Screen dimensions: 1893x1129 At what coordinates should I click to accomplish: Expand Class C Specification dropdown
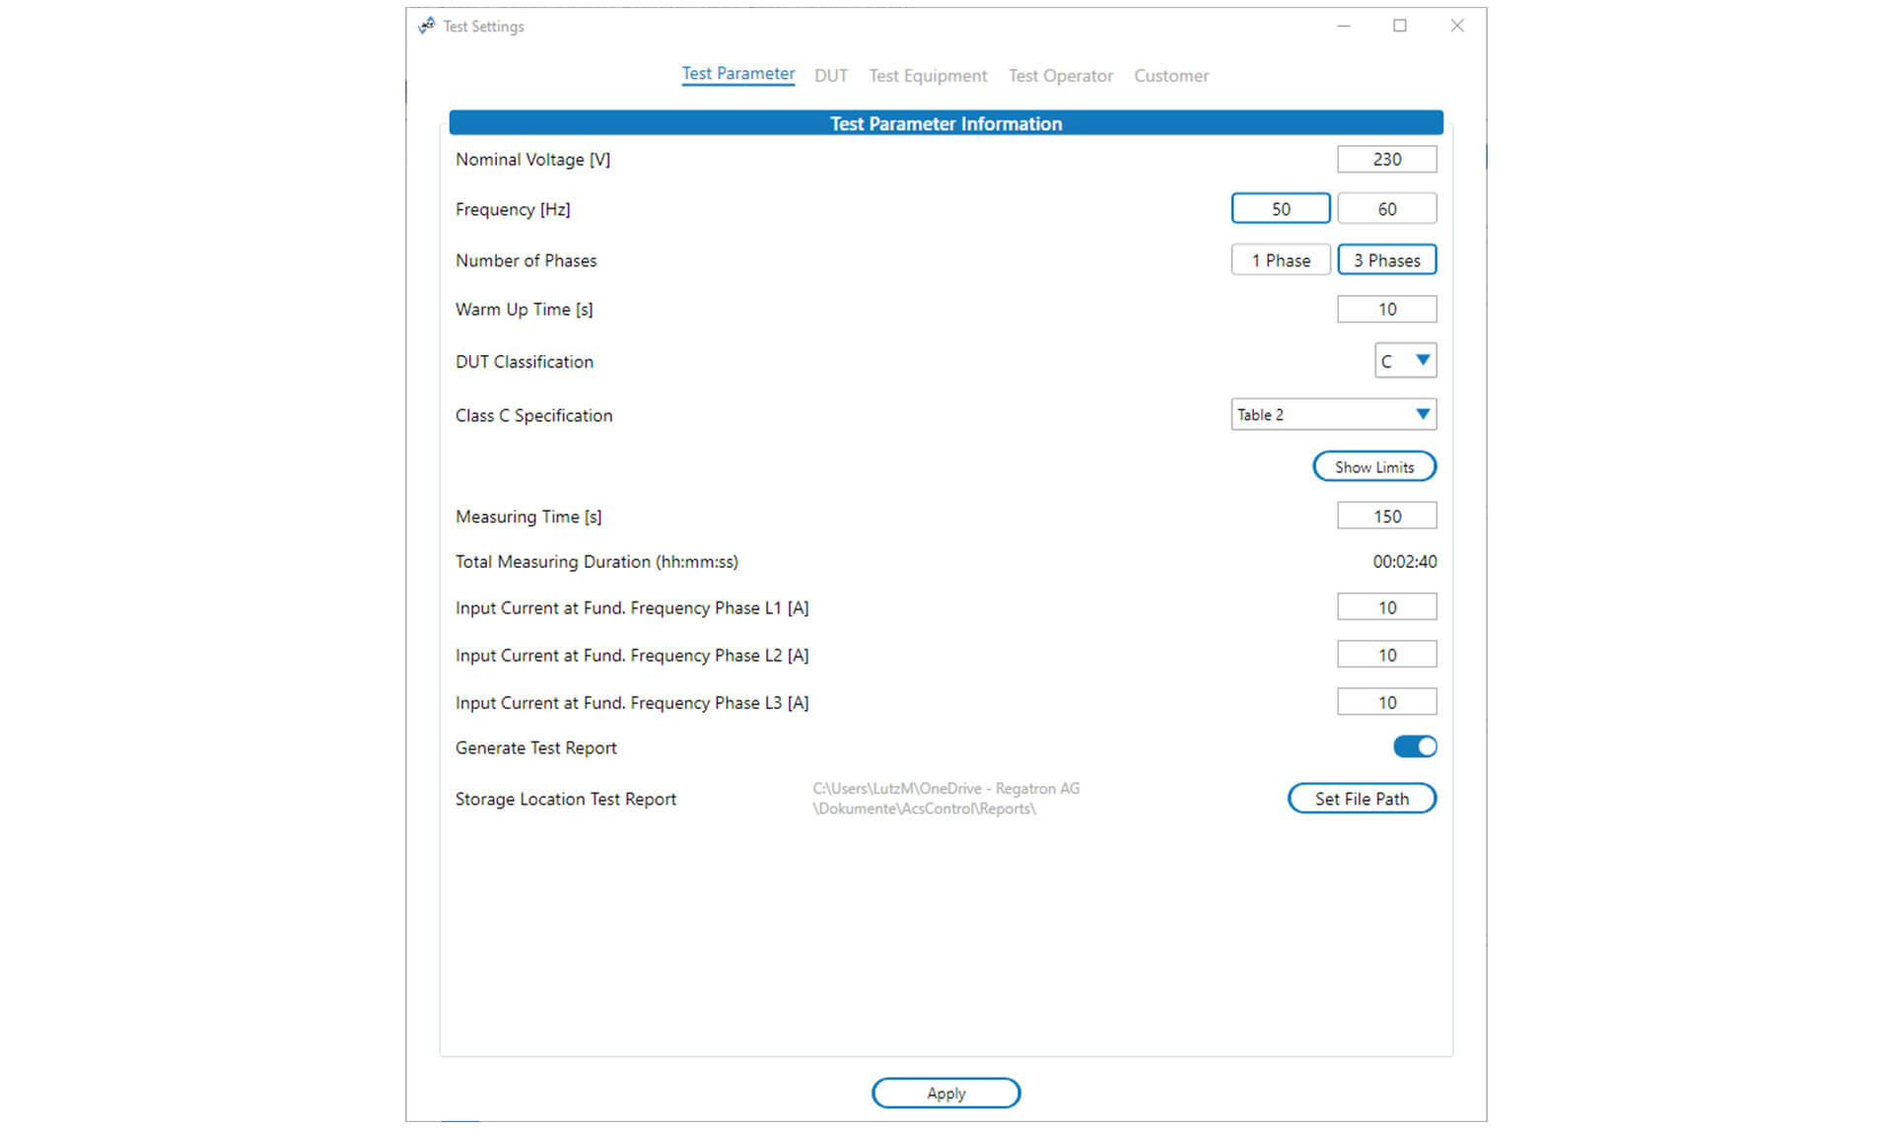coord(1333,414)
